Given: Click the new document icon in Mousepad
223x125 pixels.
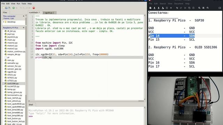Looking at the screenshot, I should pyautogui.click(x=150, y=8).
